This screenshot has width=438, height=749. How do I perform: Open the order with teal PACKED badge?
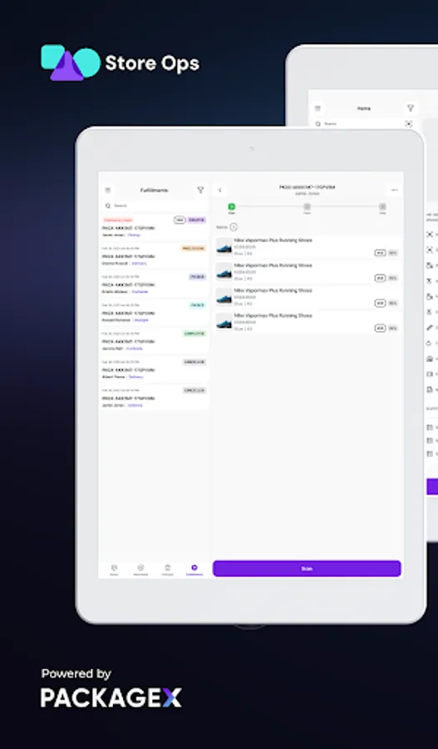(154, 312)
